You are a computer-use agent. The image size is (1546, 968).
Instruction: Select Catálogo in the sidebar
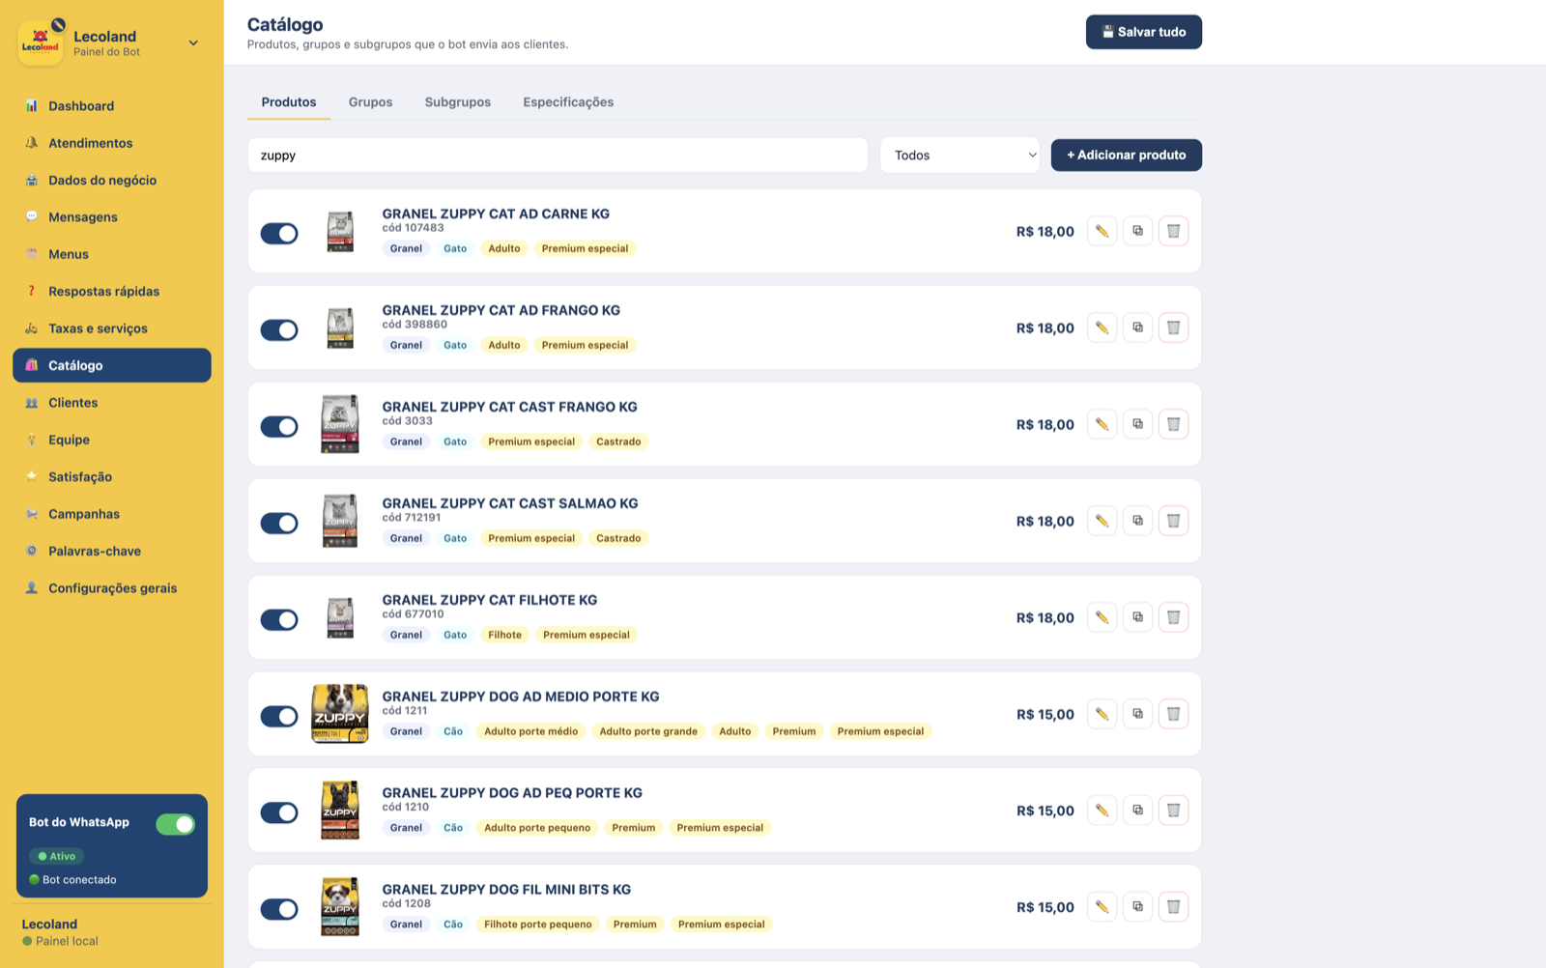[112, 365]
